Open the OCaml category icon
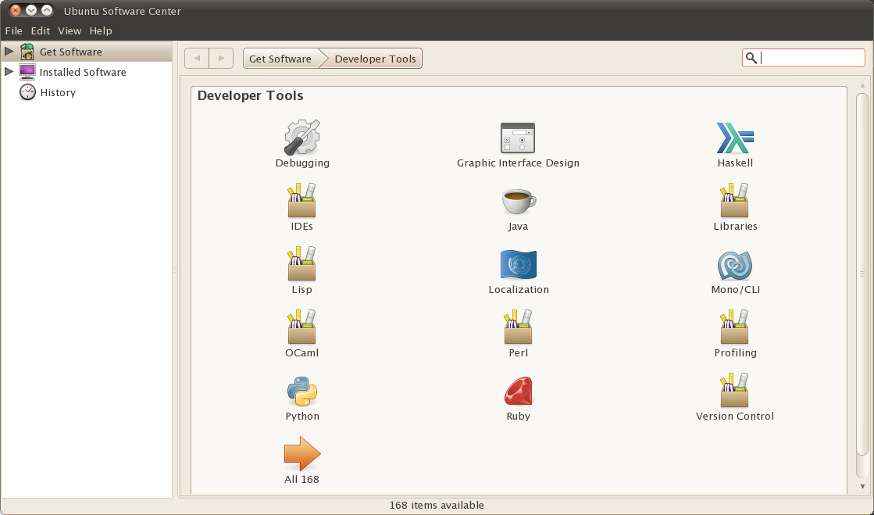874x515 pixels. tap(301, 327)
